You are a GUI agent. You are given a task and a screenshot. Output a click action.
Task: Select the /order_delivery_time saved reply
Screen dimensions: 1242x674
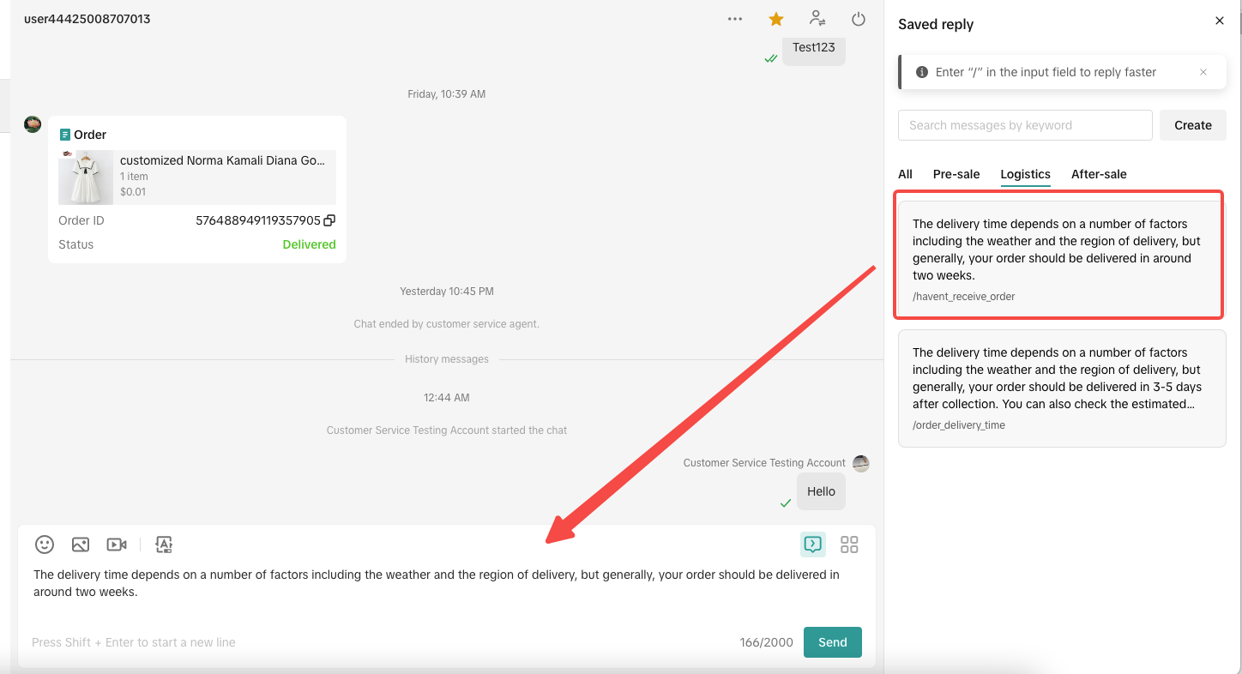click(1061, 388)
